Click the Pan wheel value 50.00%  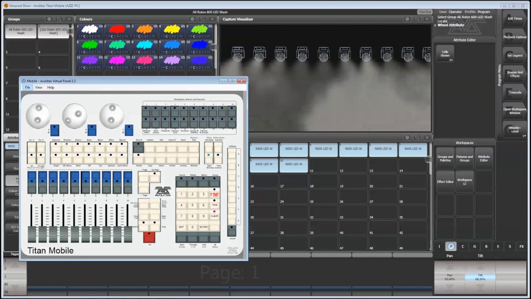[x=450, y=277]
